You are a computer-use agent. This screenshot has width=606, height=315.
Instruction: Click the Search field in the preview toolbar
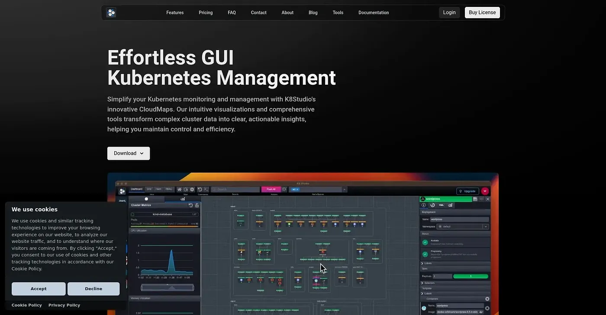235,189
